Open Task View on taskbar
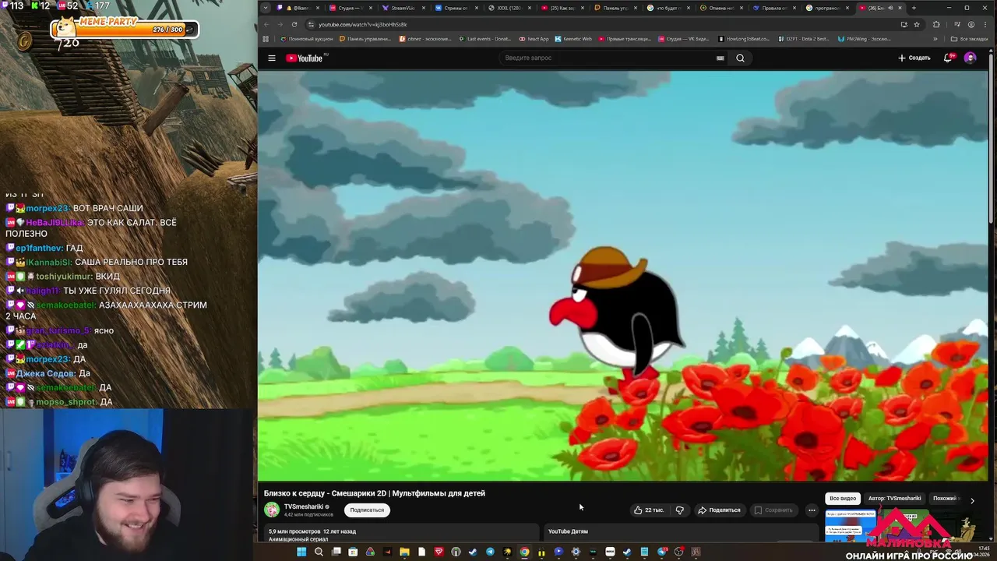This screenshot has width=997, height=561. pos(336,552)
